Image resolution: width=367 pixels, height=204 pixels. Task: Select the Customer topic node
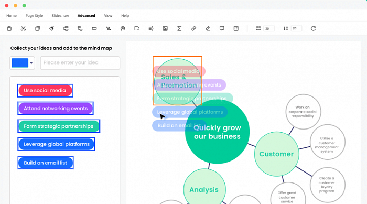pos(276,154)
